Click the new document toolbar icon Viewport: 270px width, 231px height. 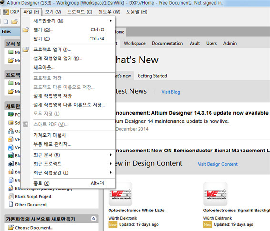(6, 21)
